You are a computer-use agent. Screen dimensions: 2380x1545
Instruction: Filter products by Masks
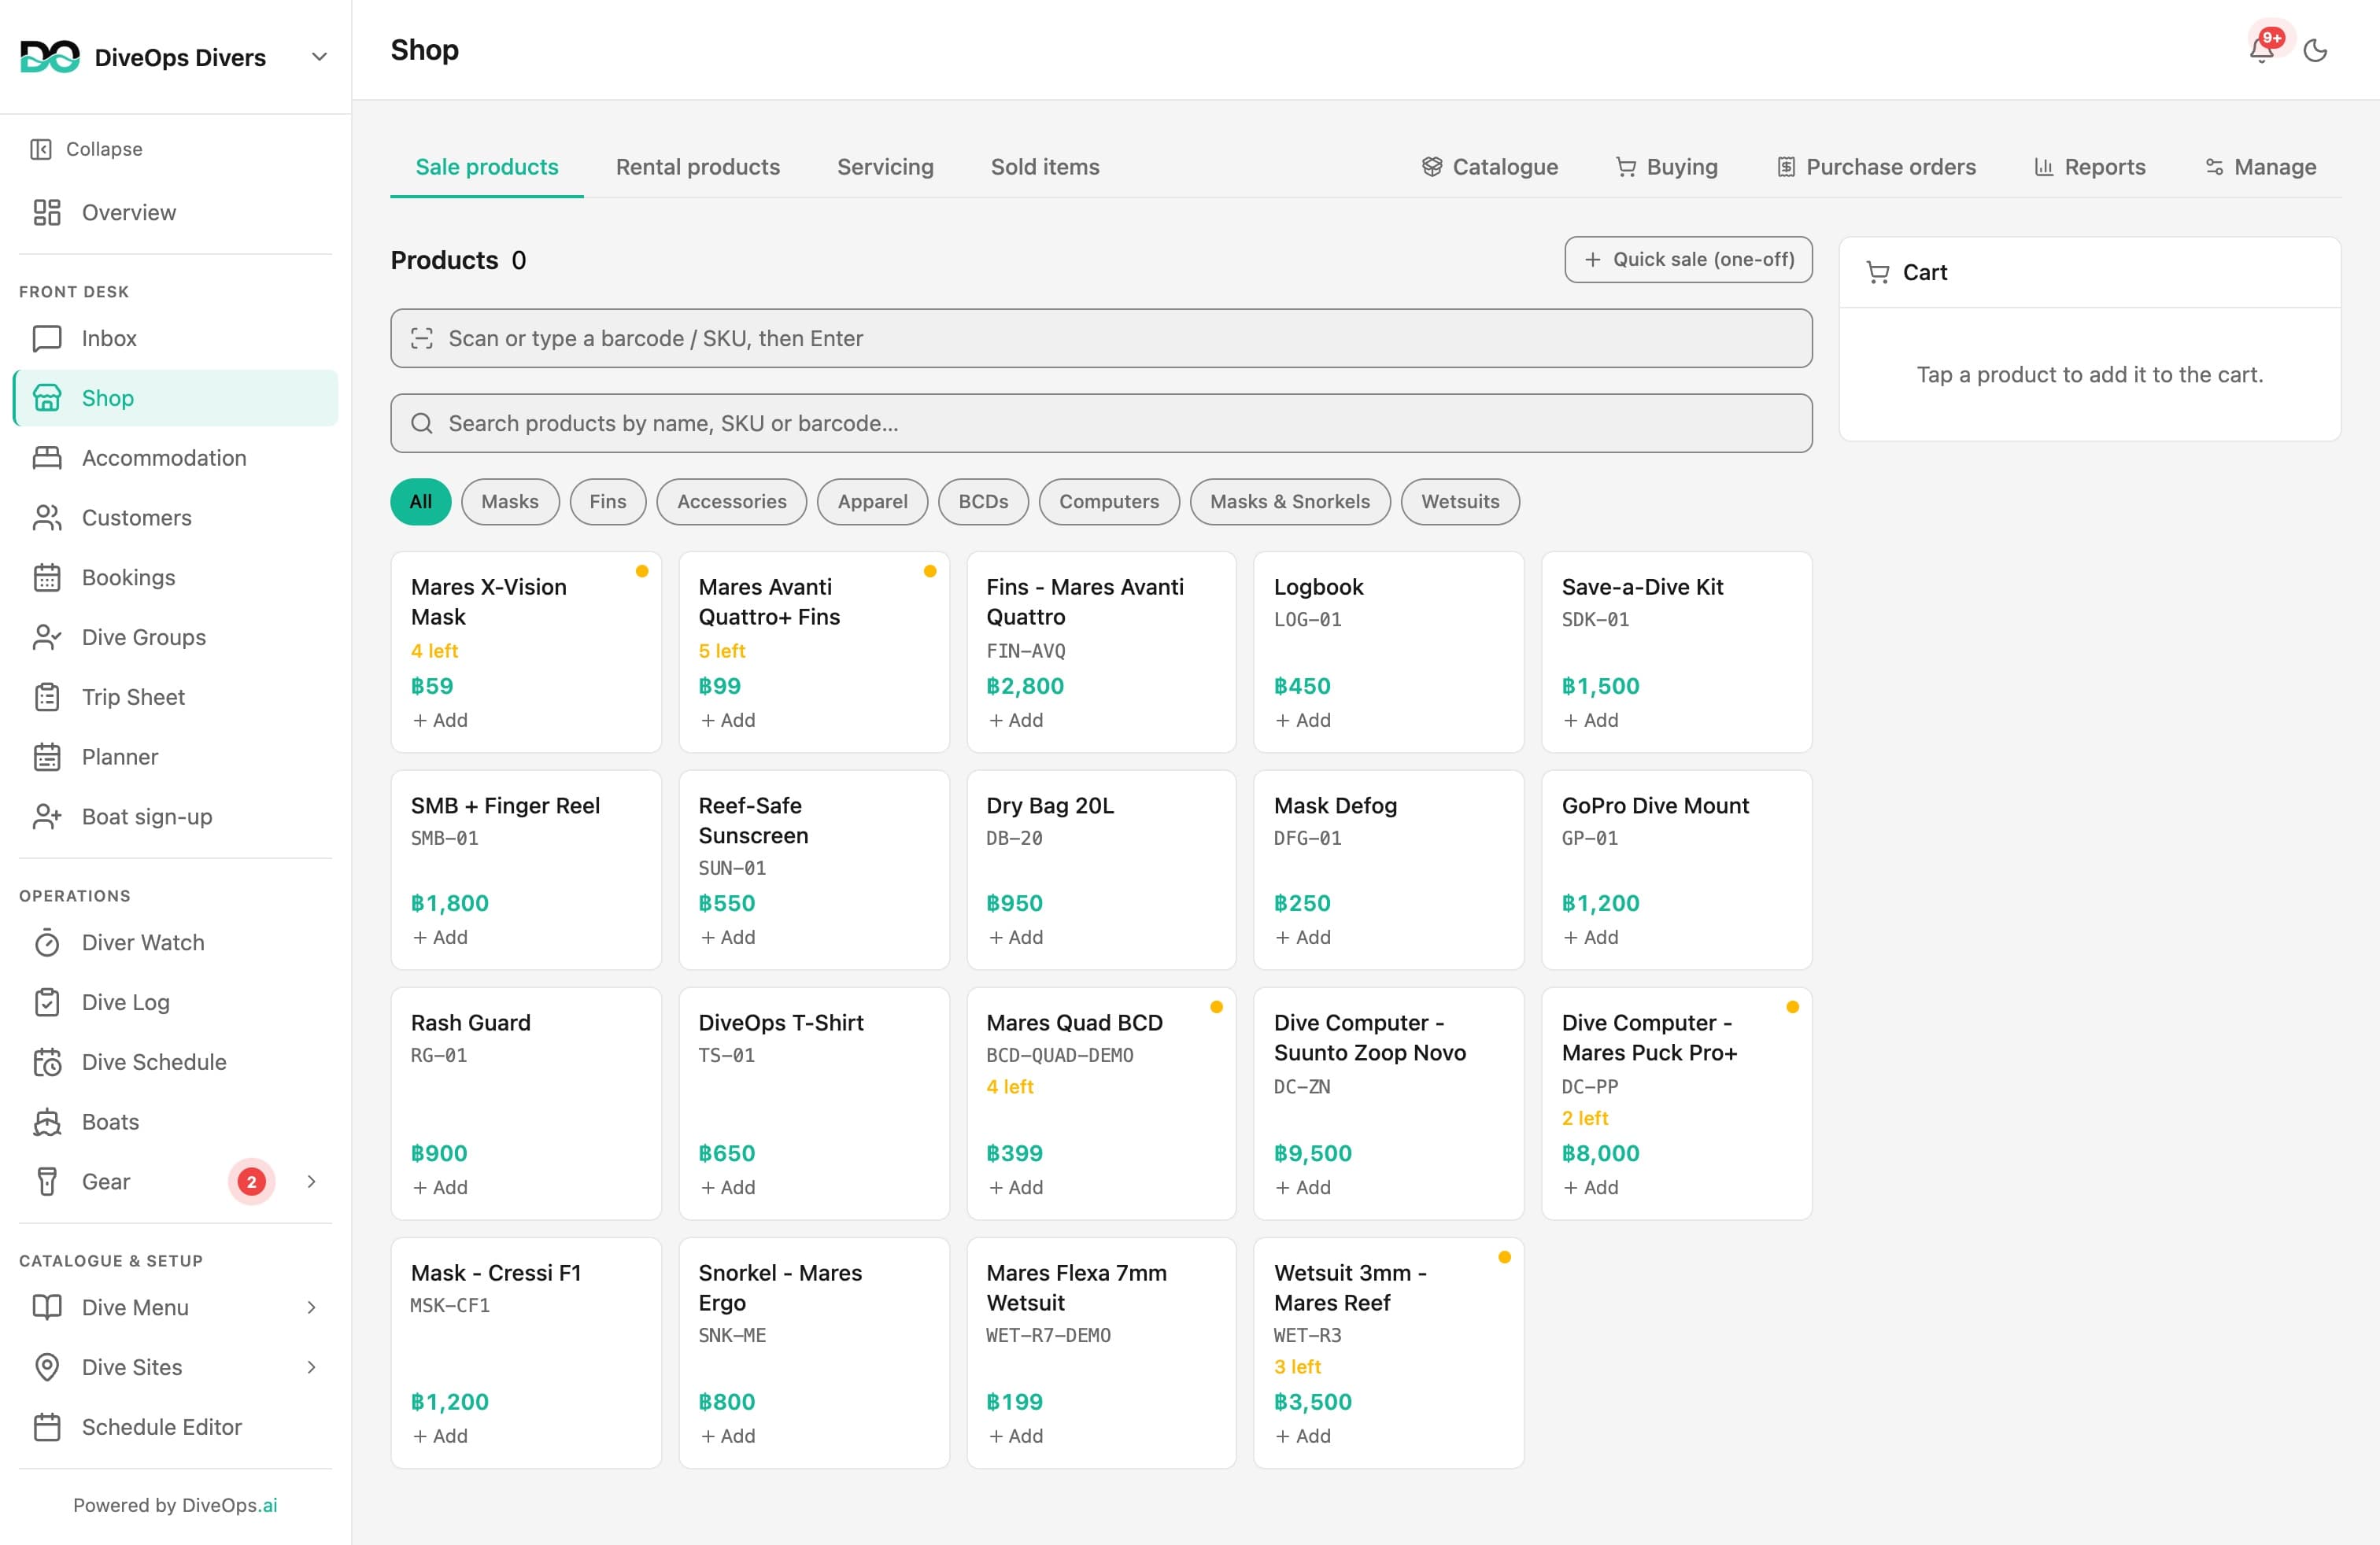(x=510, y=502)
